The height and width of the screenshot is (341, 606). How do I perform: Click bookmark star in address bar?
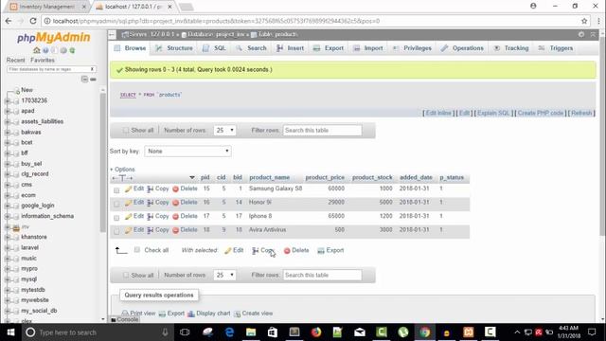click(x=584, y=21)
